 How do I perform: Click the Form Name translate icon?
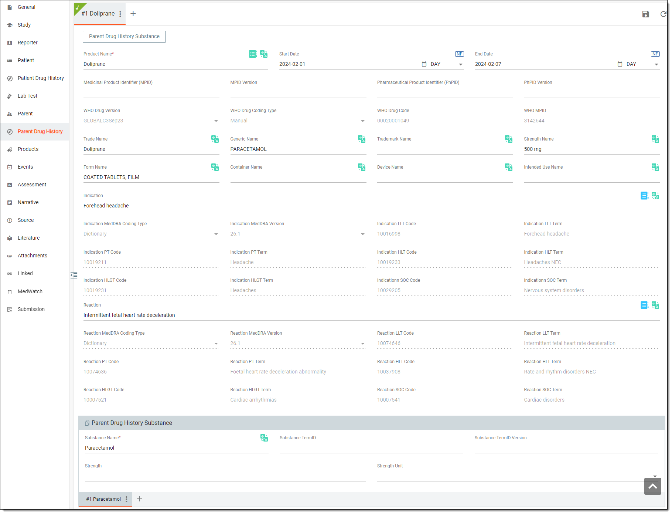tap(215, 167)
